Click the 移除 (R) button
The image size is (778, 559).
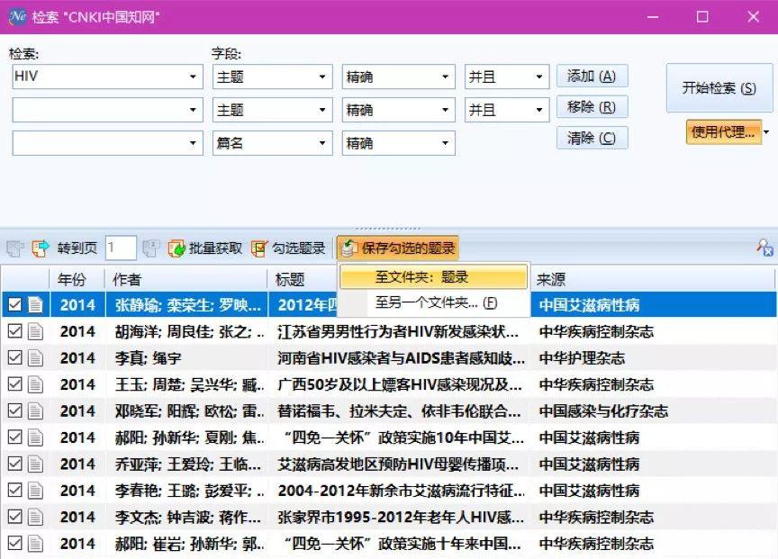[x=592, y=107]
